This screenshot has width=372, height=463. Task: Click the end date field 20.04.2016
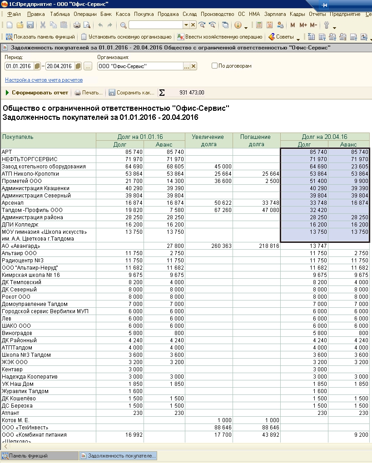point(60,66)
